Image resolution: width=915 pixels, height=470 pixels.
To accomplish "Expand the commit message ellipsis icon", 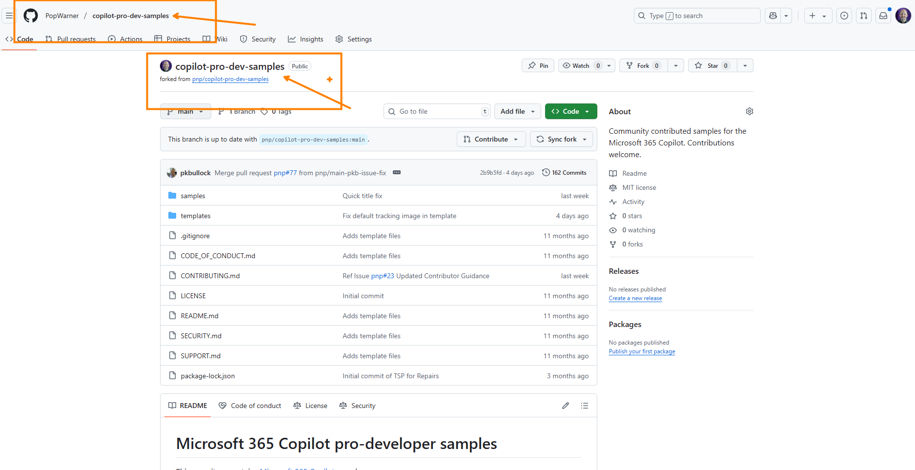I will [x=397, y=172].
